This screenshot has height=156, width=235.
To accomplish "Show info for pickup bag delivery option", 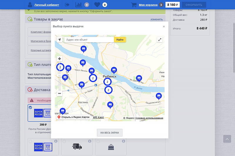I will (x=123, y=141).
